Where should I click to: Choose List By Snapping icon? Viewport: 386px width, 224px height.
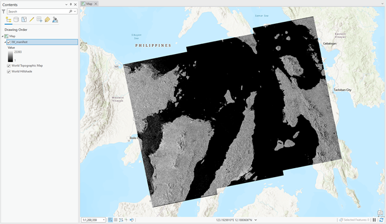click(39, 20)
